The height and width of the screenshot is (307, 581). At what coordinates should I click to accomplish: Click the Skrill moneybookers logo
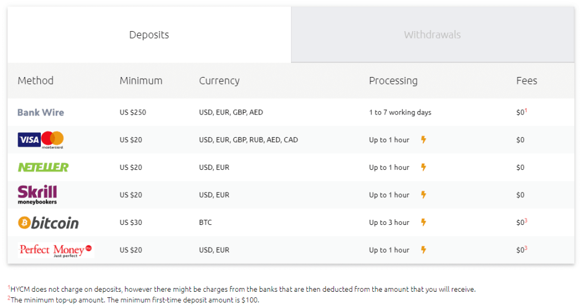click(37, 194)
